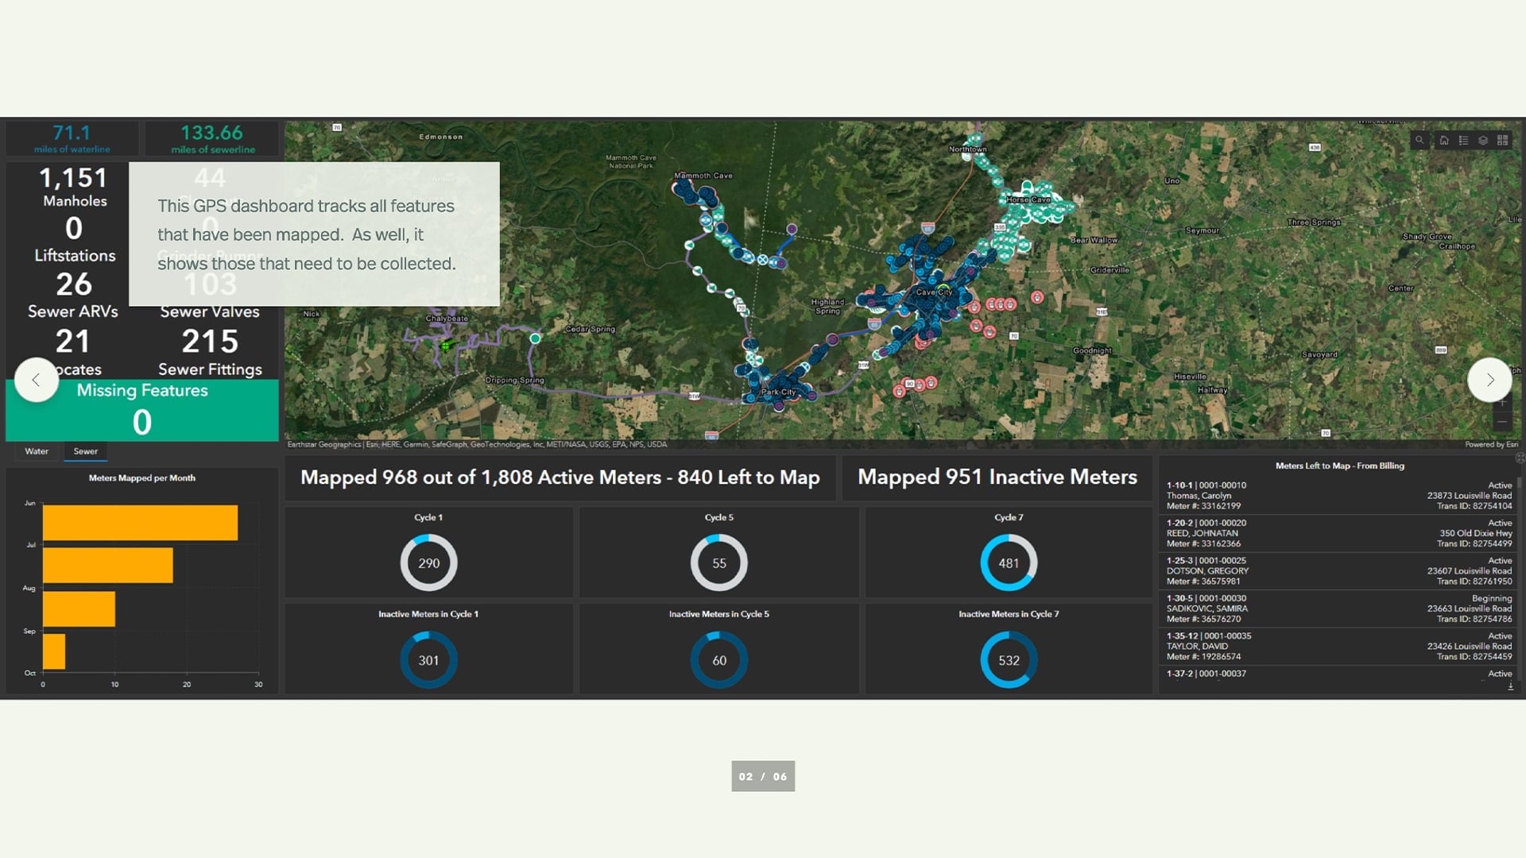Click the Mapped 968 out of 1,808 headline
1526x858 pixels.
[560, 477]
